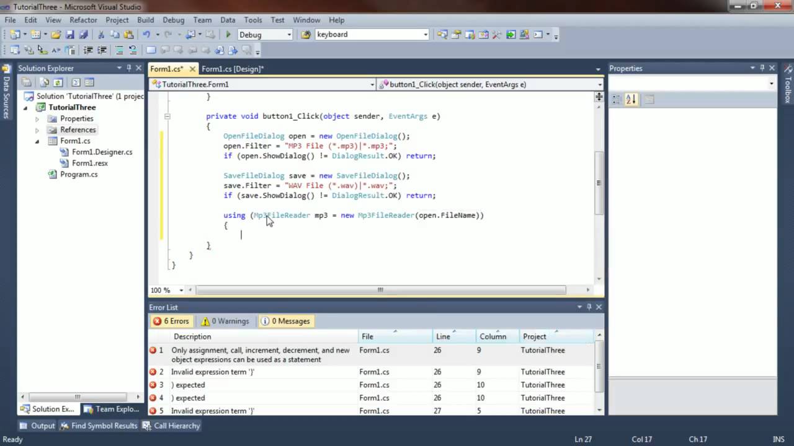The image size is (794, 446).
Task: Toggle a bookmark with the bookmark icon
Action: [151, 50]
